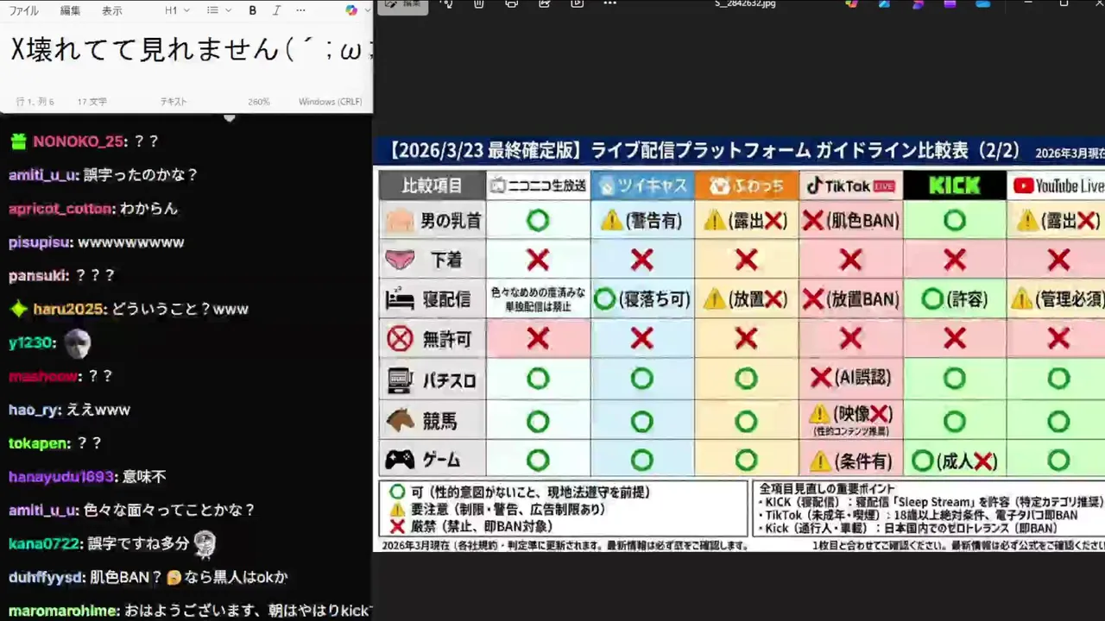1105x621 pixels.
Task: Click the horse icon beside 競馬
Action: 399,420
